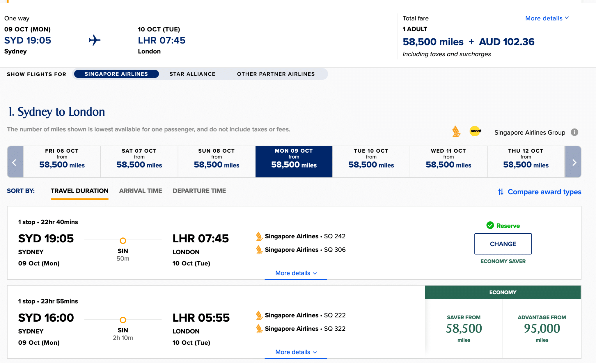Go to previous dates with left arrow
This screenshot has width=596, height=363.
pyautogui.click(x=15, y=162)
